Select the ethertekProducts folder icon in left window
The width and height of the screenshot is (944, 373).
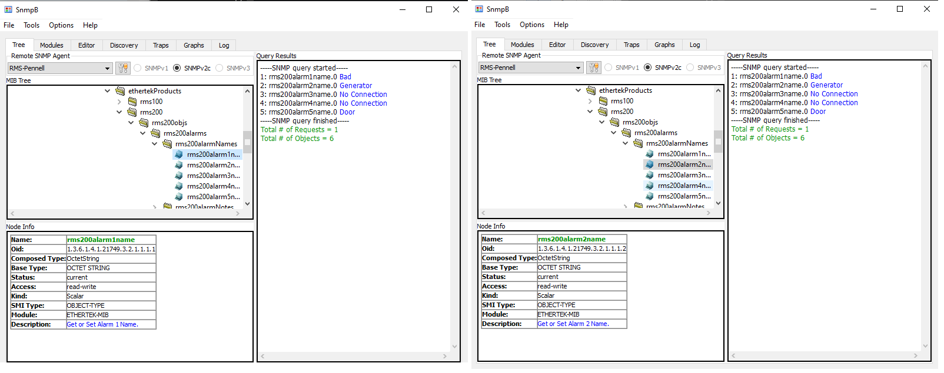pos(120,91)
